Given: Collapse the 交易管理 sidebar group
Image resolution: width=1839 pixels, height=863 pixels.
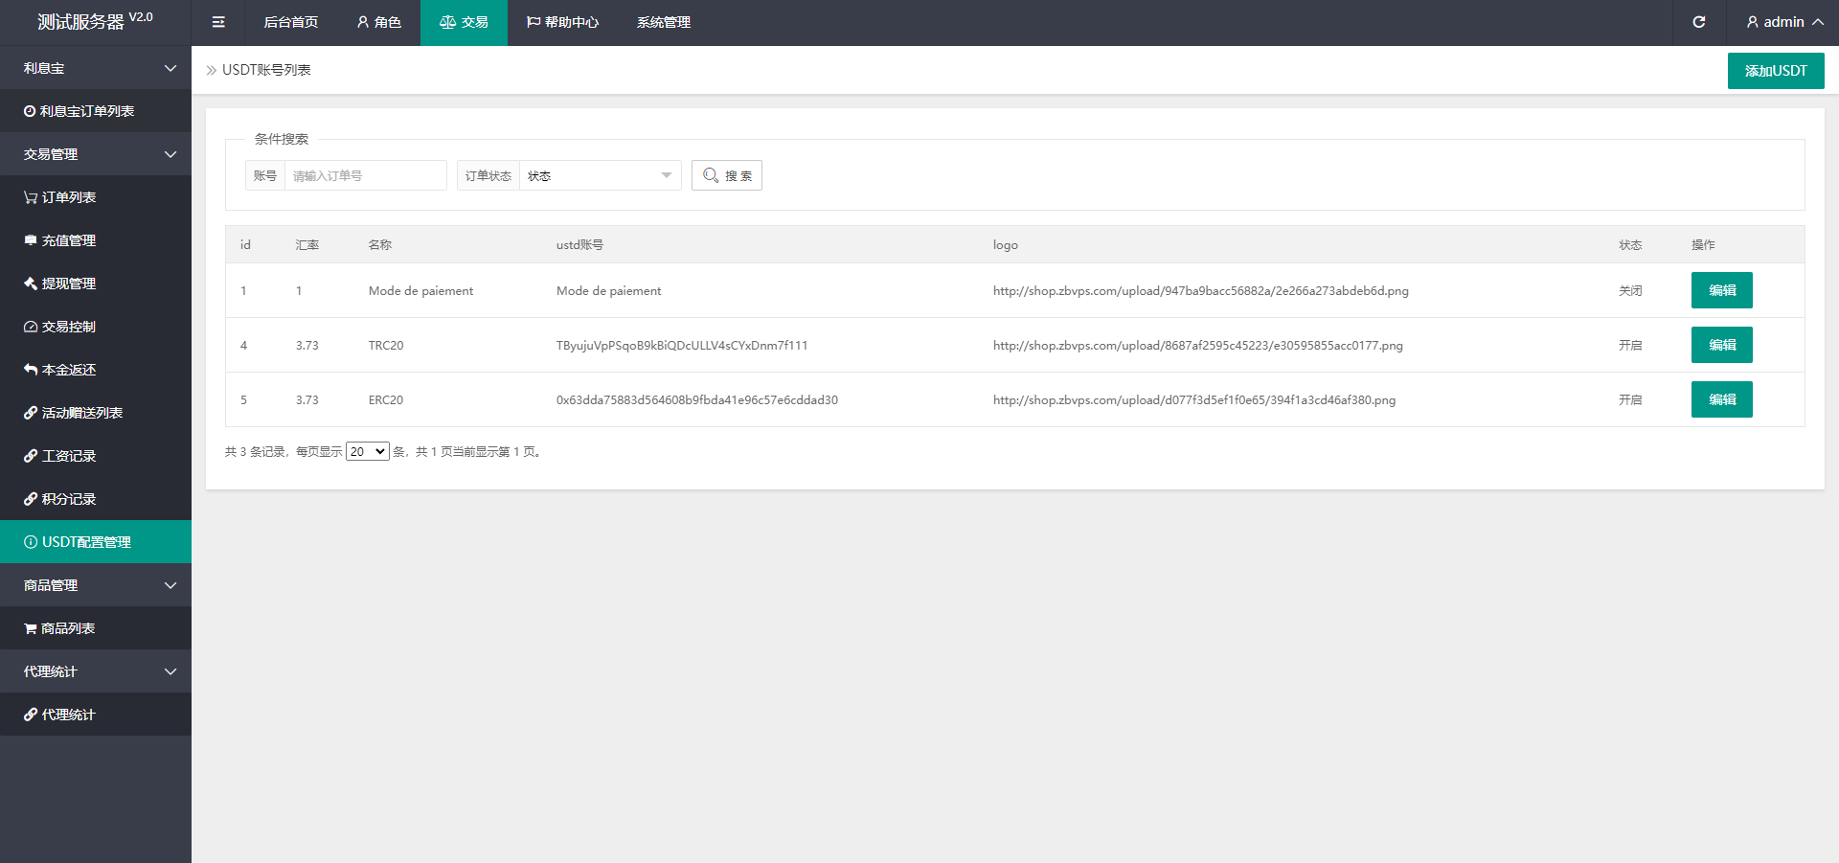Looking at the screenshot, I should click(96, 154).
